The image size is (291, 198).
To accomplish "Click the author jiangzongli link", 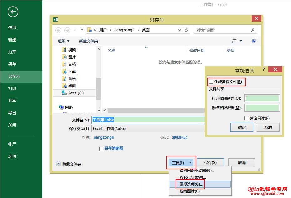I will [104, 137].
